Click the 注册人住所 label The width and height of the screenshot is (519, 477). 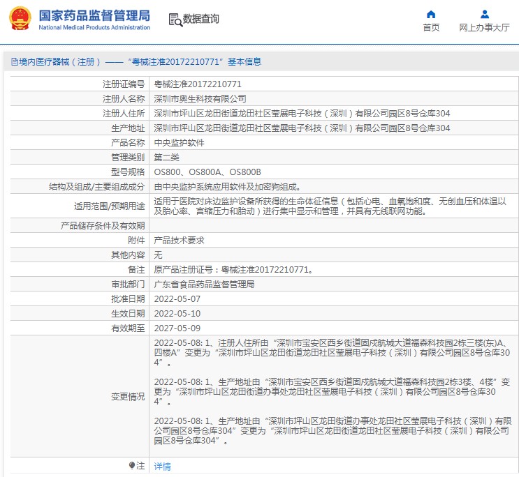[124, 114]
